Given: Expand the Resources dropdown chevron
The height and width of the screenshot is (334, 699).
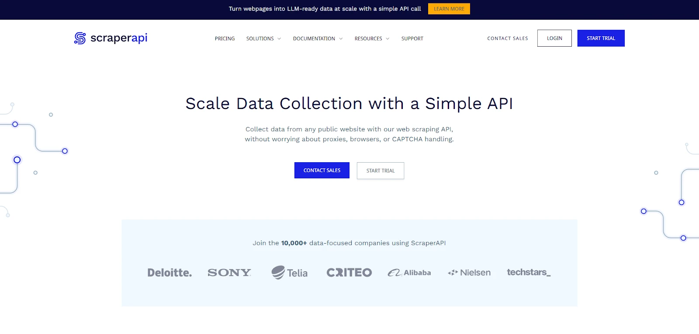Looking at the screenshot, I should (x=388, y=39).
